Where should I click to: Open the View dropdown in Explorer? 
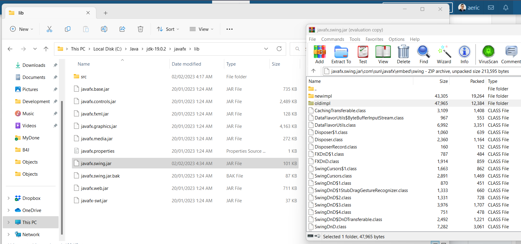(201, 29)
